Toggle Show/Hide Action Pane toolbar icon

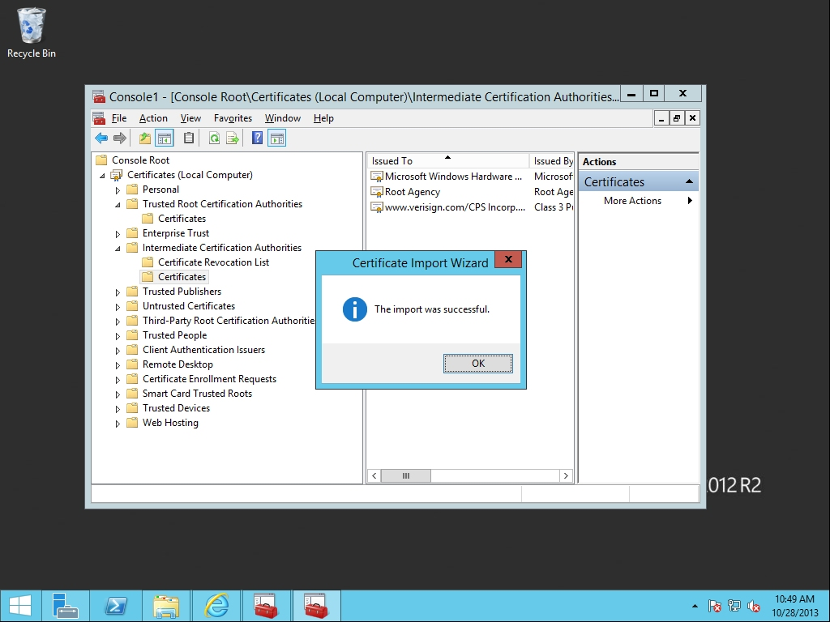click(277, 138)
